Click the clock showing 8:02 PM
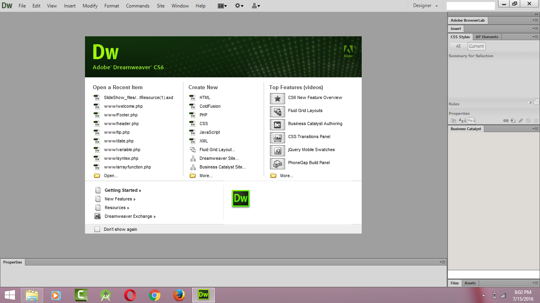 [x=523, y=292]
